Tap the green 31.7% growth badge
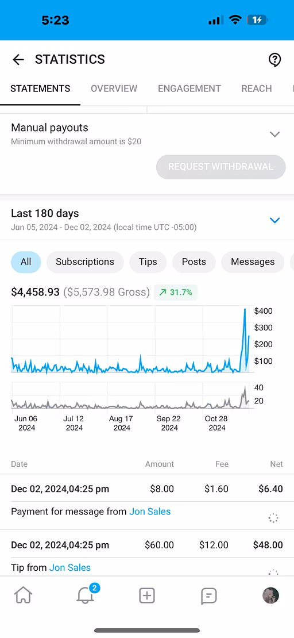The image size is (294, 638). click(176, 292)
